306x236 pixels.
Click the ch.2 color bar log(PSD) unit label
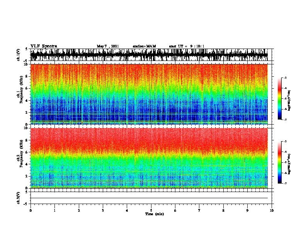pos(289,164)
